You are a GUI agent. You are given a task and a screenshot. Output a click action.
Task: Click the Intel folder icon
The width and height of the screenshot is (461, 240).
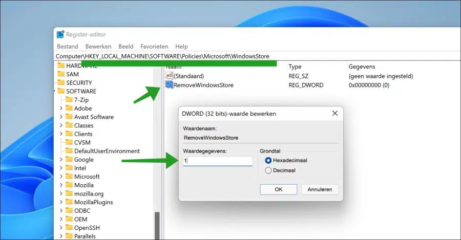tap(69, 168)
